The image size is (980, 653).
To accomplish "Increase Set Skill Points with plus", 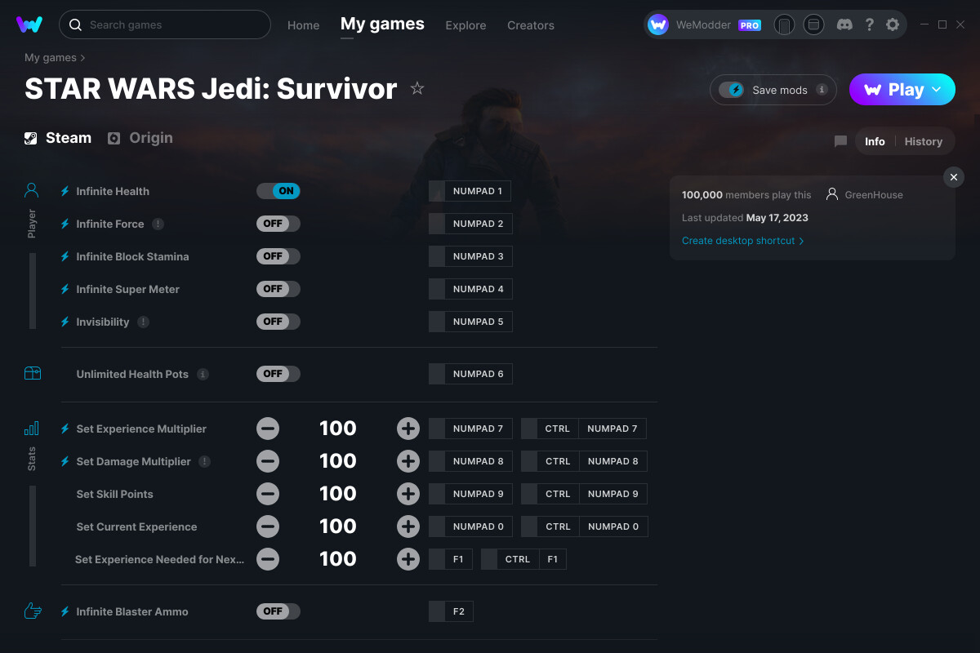I will click(408, 494).
